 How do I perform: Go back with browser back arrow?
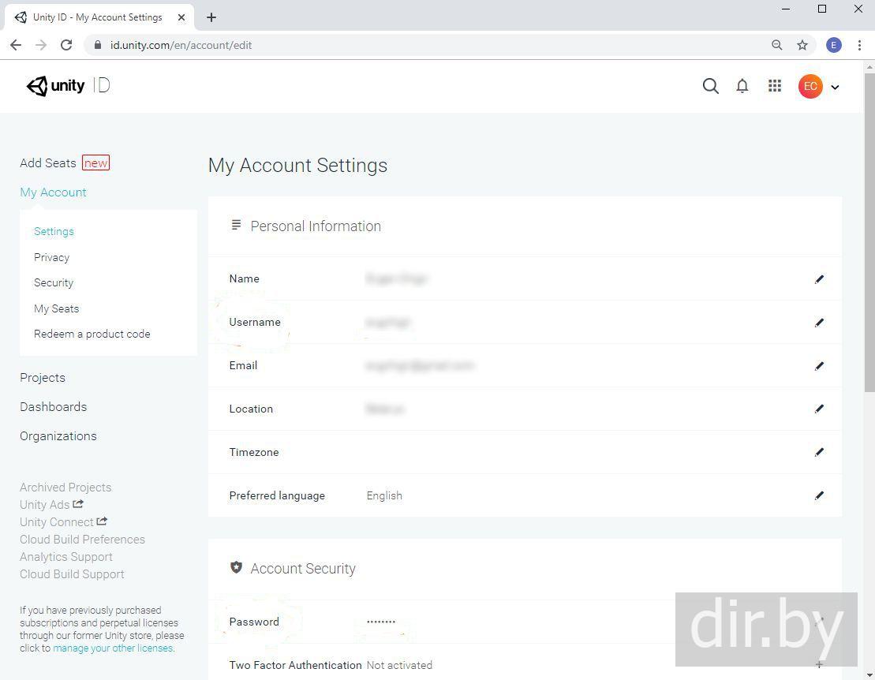(x=16, y=45)
